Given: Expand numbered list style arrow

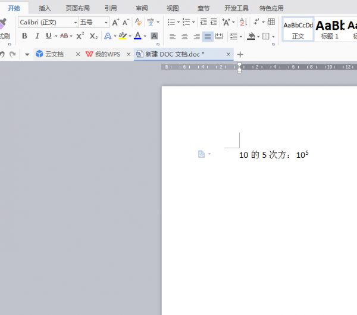Looking at the screenshot, I should coord(193,23).
